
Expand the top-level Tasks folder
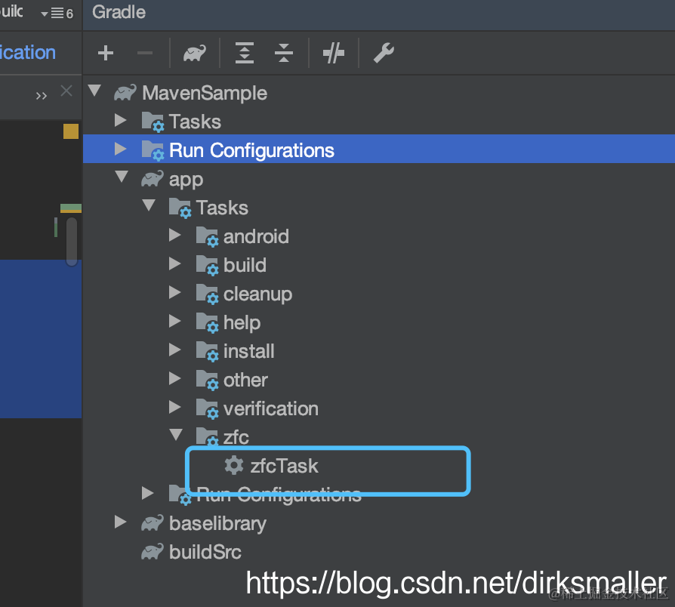121,120
